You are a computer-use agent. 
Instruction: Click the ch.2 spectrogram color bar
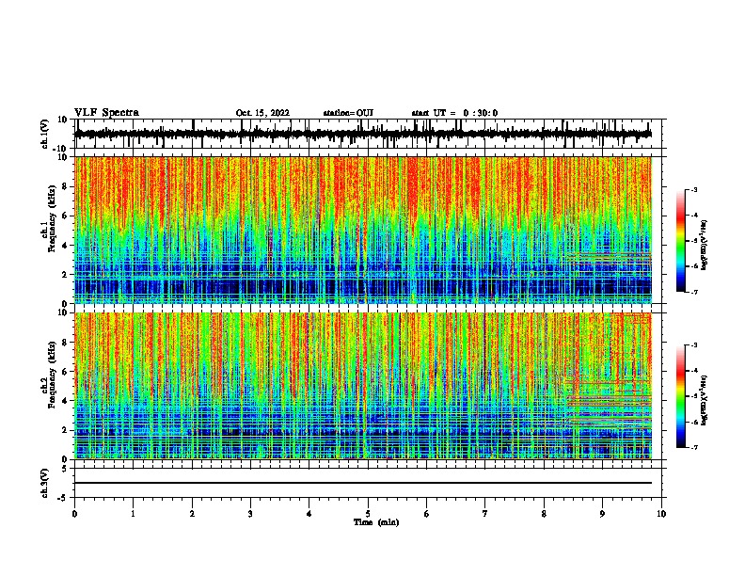tap(680, 396)
